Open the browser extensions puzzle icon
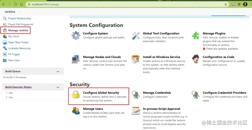Screen dimensions: 252x130 pos(239,4)
